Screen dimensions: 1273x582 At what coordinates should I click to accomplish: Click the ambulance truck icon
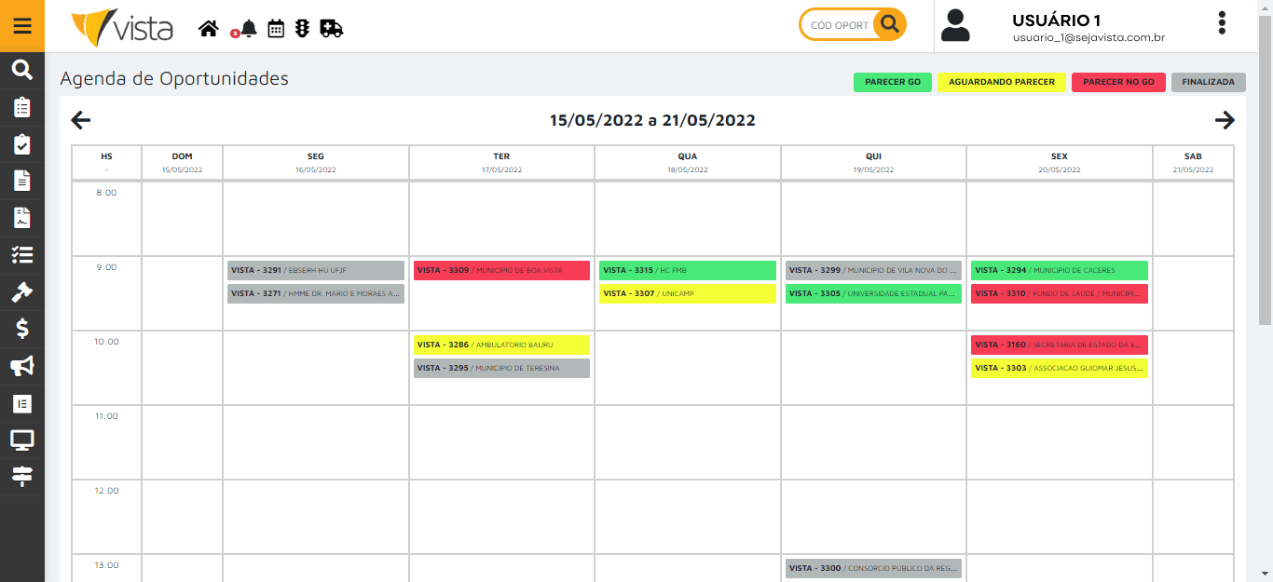click(332, 29)
